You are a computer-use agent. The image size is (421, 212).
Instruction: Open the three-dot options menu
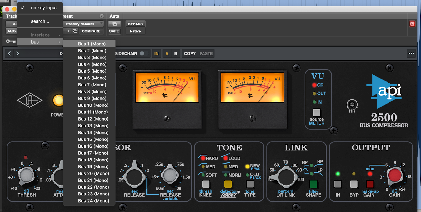coord(411,53)
